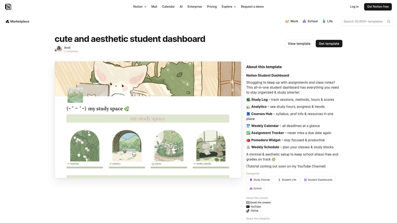The image size is (397, 223).
Task: Click the search templates input field
Action: coord(364,21)
